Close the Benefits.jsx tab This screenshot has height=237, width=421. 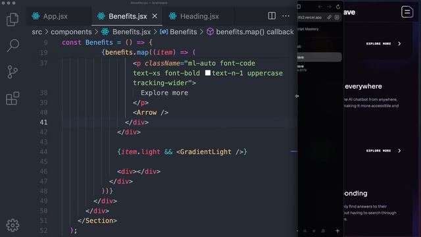tap(155, 16)
